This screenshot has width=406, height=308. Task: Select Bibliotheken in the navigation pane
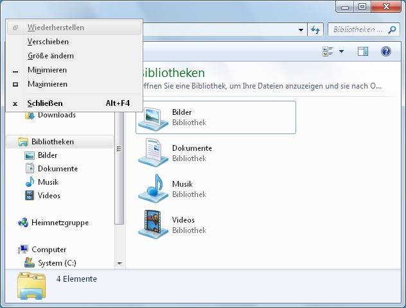pyautogui.click(x=53, y=142)
